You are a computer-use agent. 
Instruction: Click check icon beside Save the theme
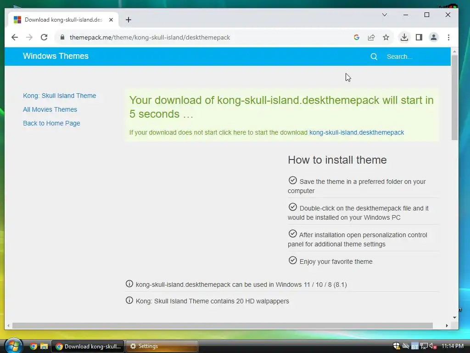click(x=292, y=180)
